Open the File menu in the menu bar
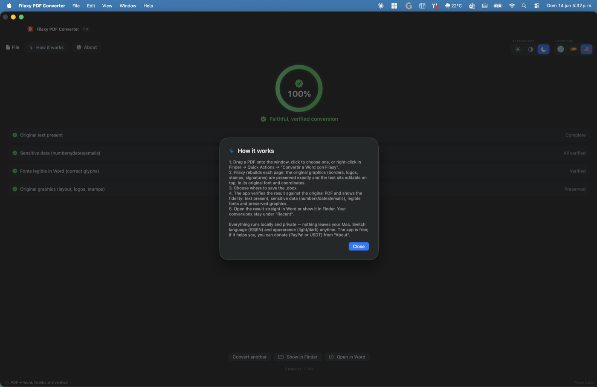Viewport: 597px width, 387px height. [x=76, y=6]
